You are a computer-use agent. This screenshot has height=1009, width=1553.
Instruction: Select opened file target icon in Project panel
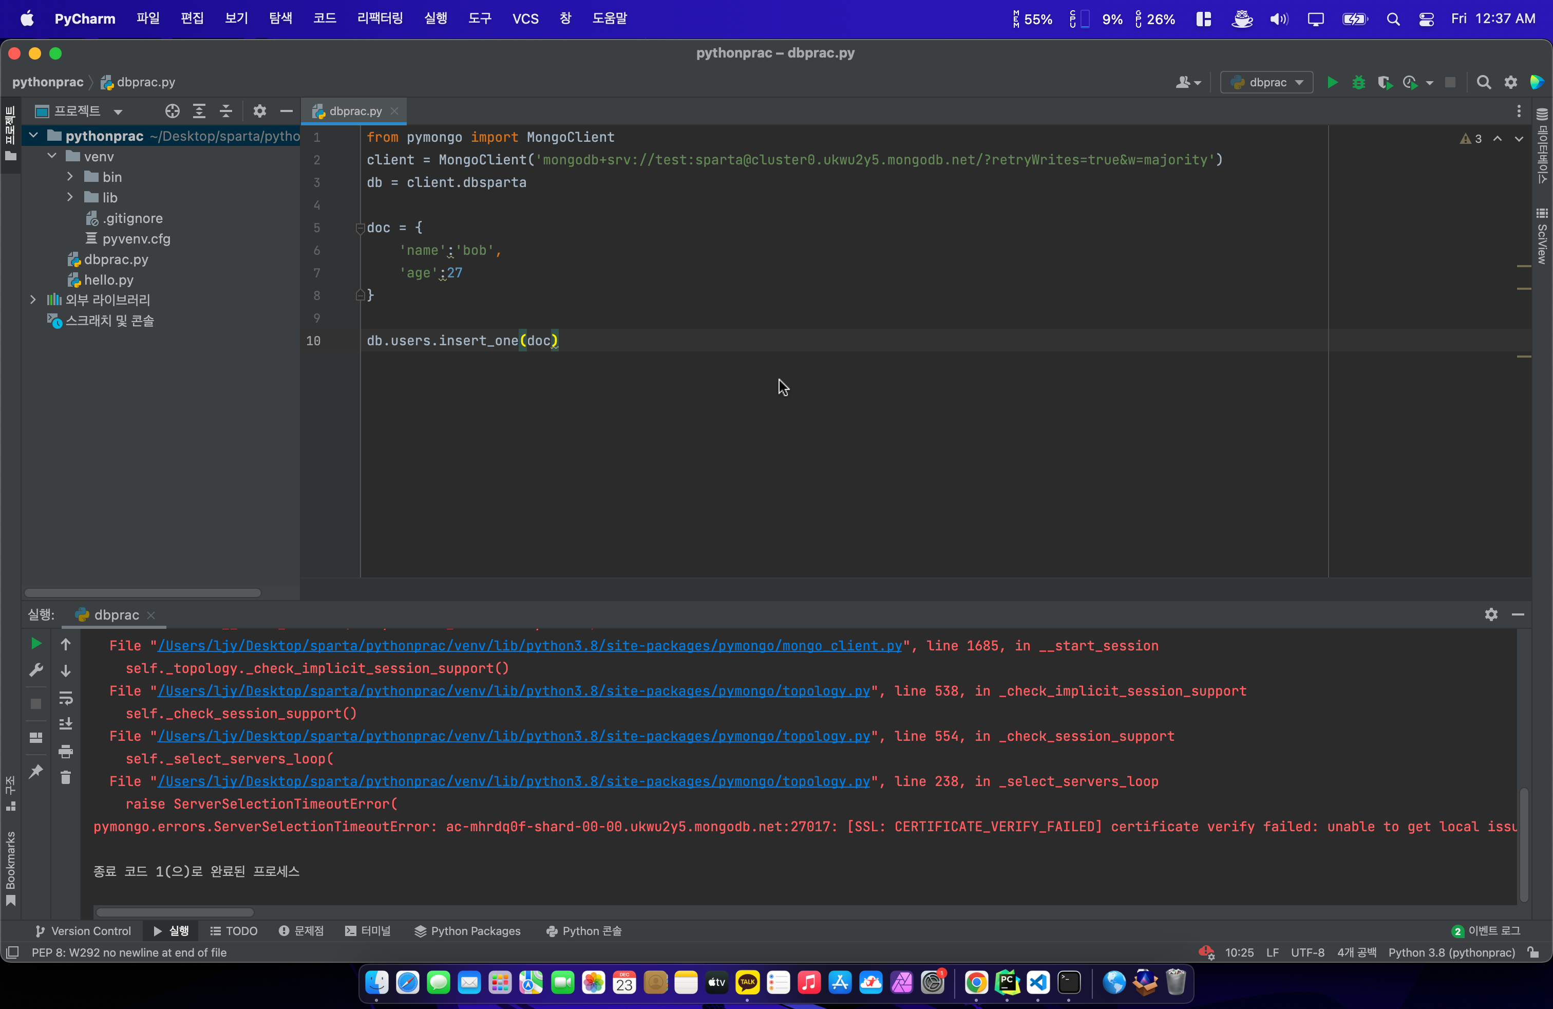pos(172,111)
